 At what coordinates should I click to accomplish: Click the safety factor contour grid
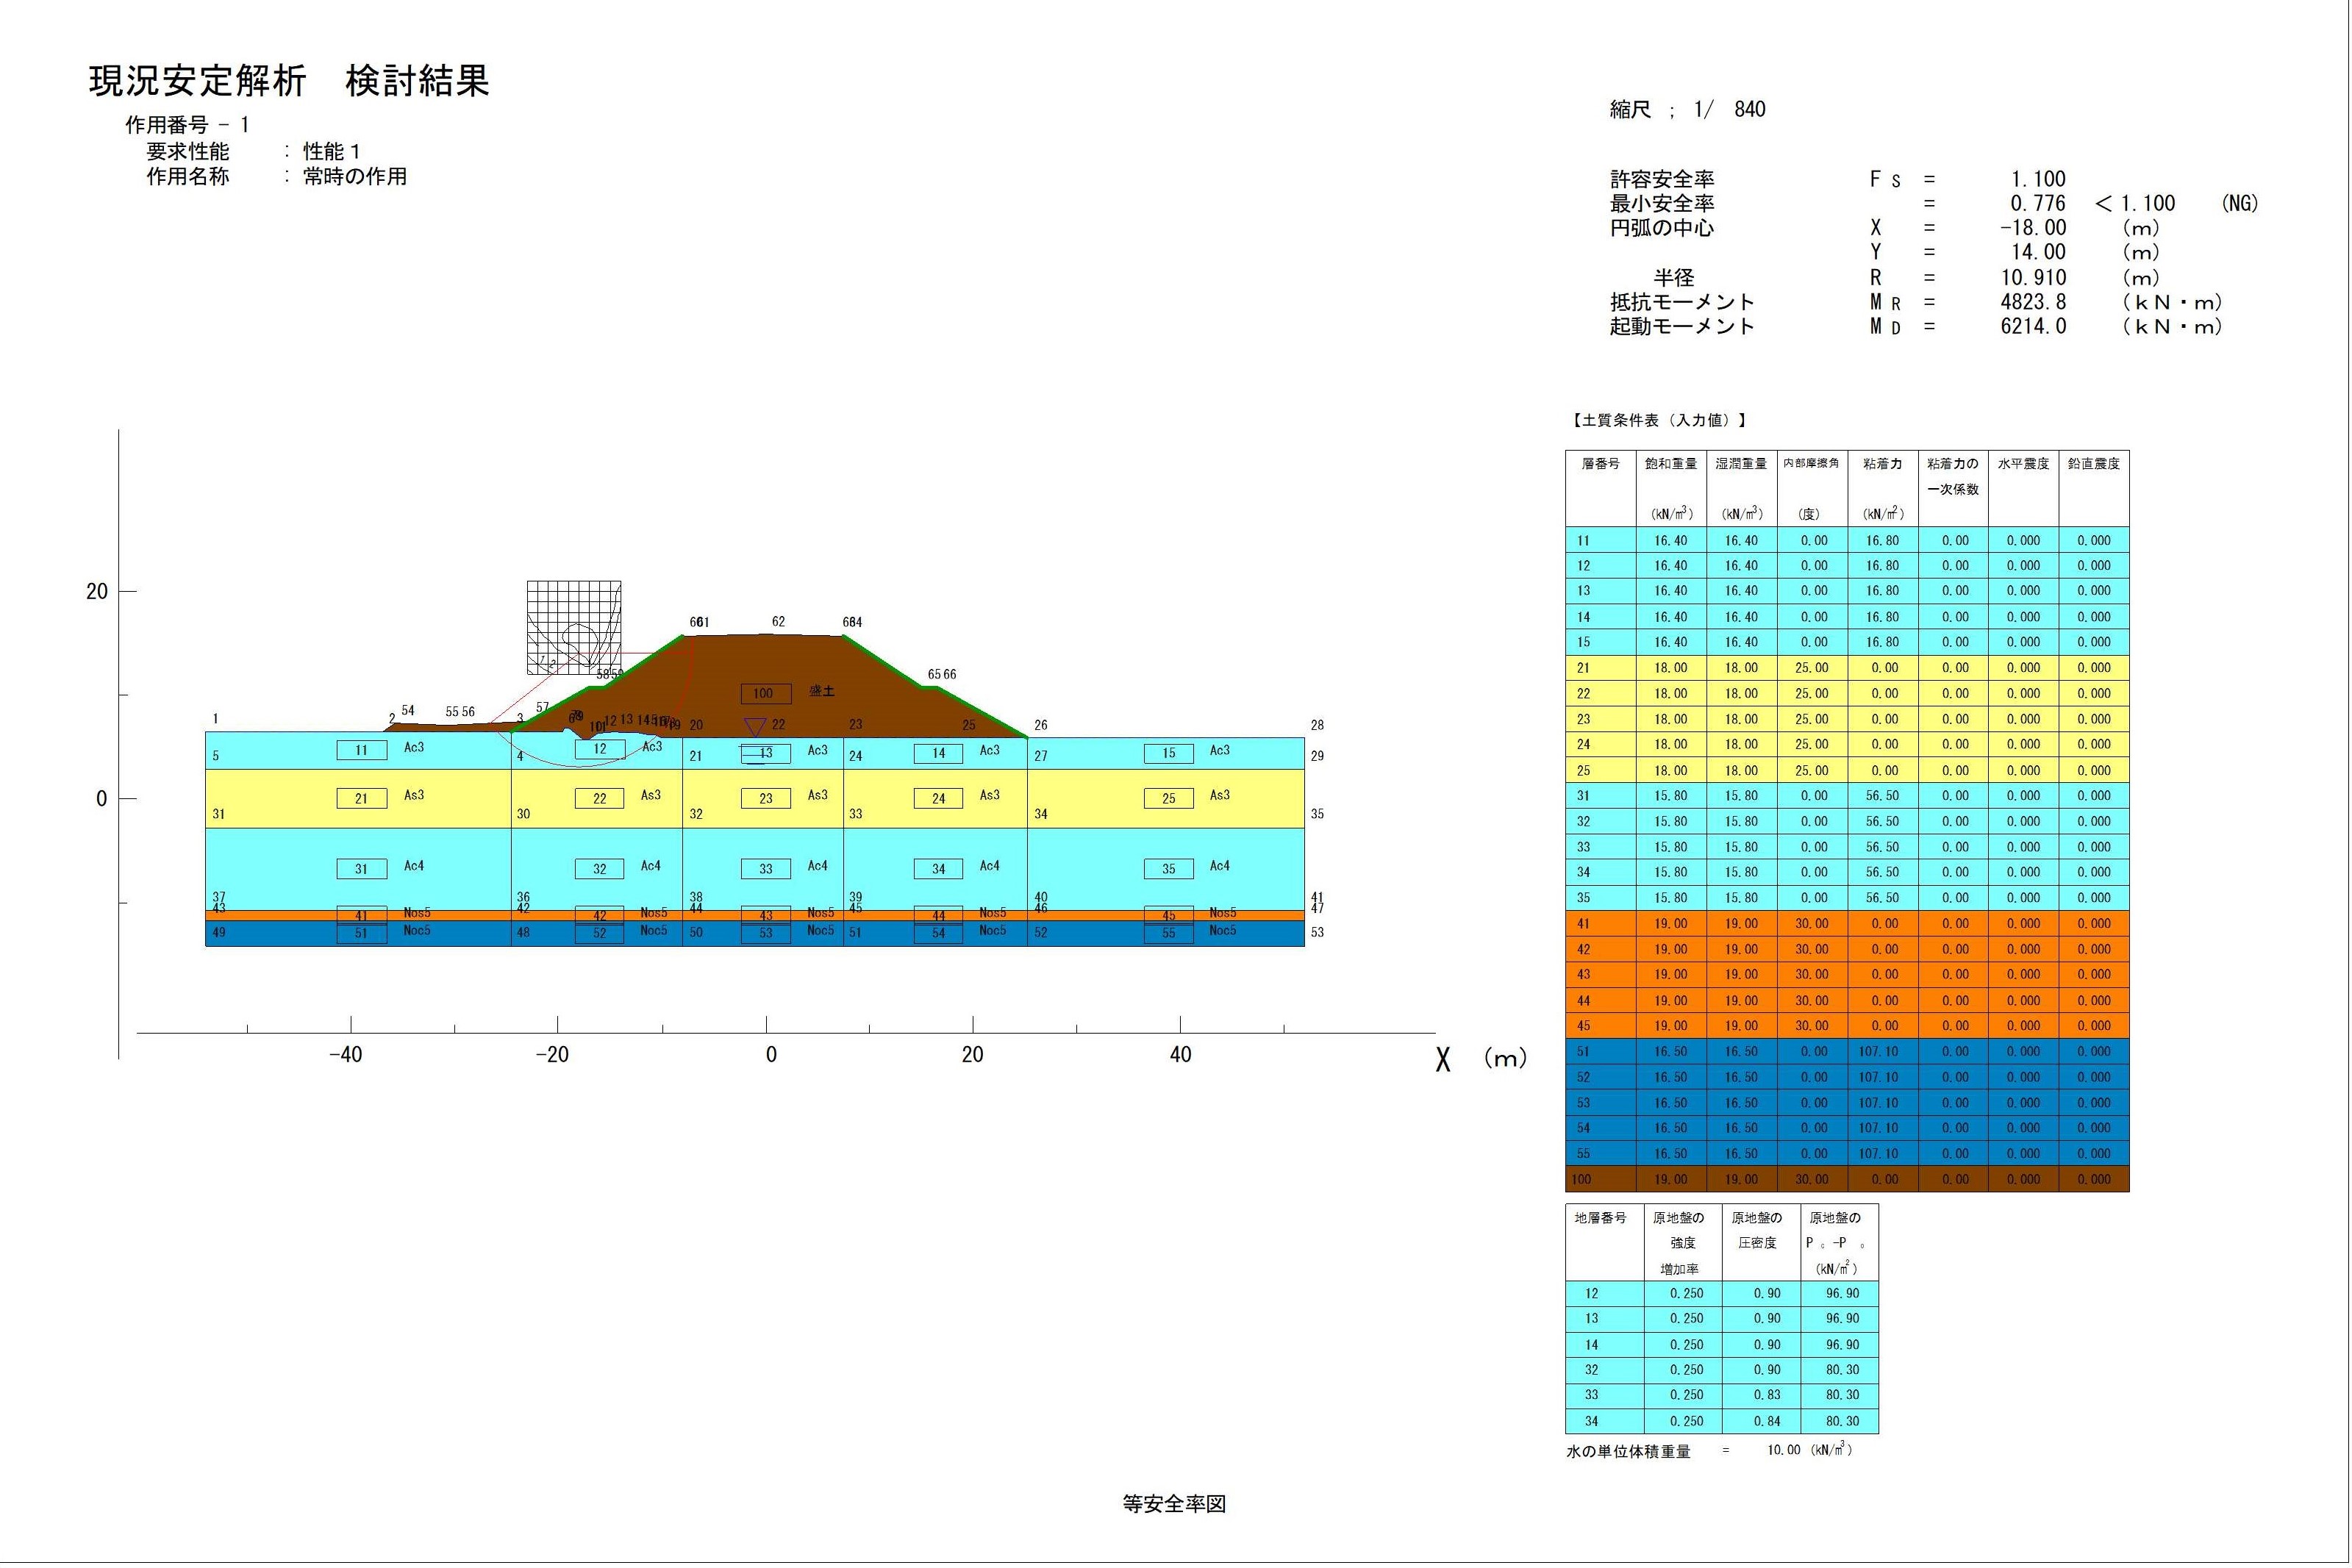pos(574,627)
